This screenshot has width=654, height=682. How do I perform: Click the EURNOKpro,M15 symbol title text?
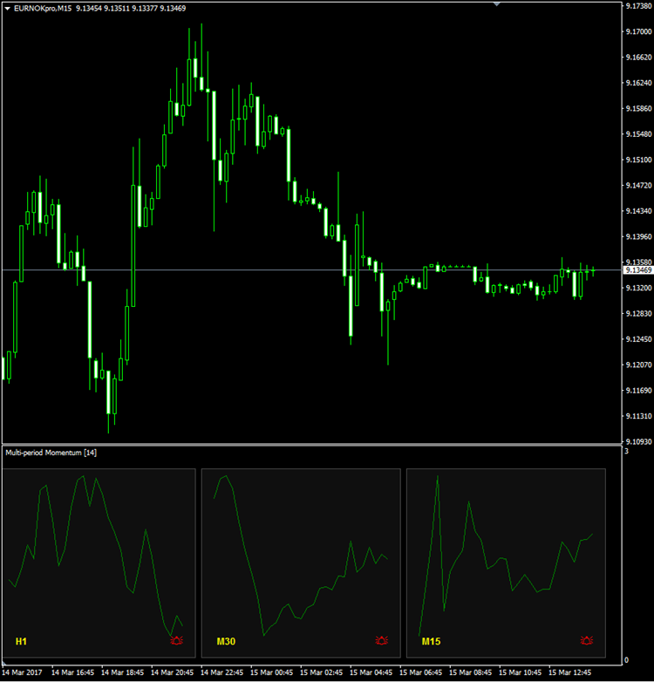pyautogui.click(x=43, y=8)
